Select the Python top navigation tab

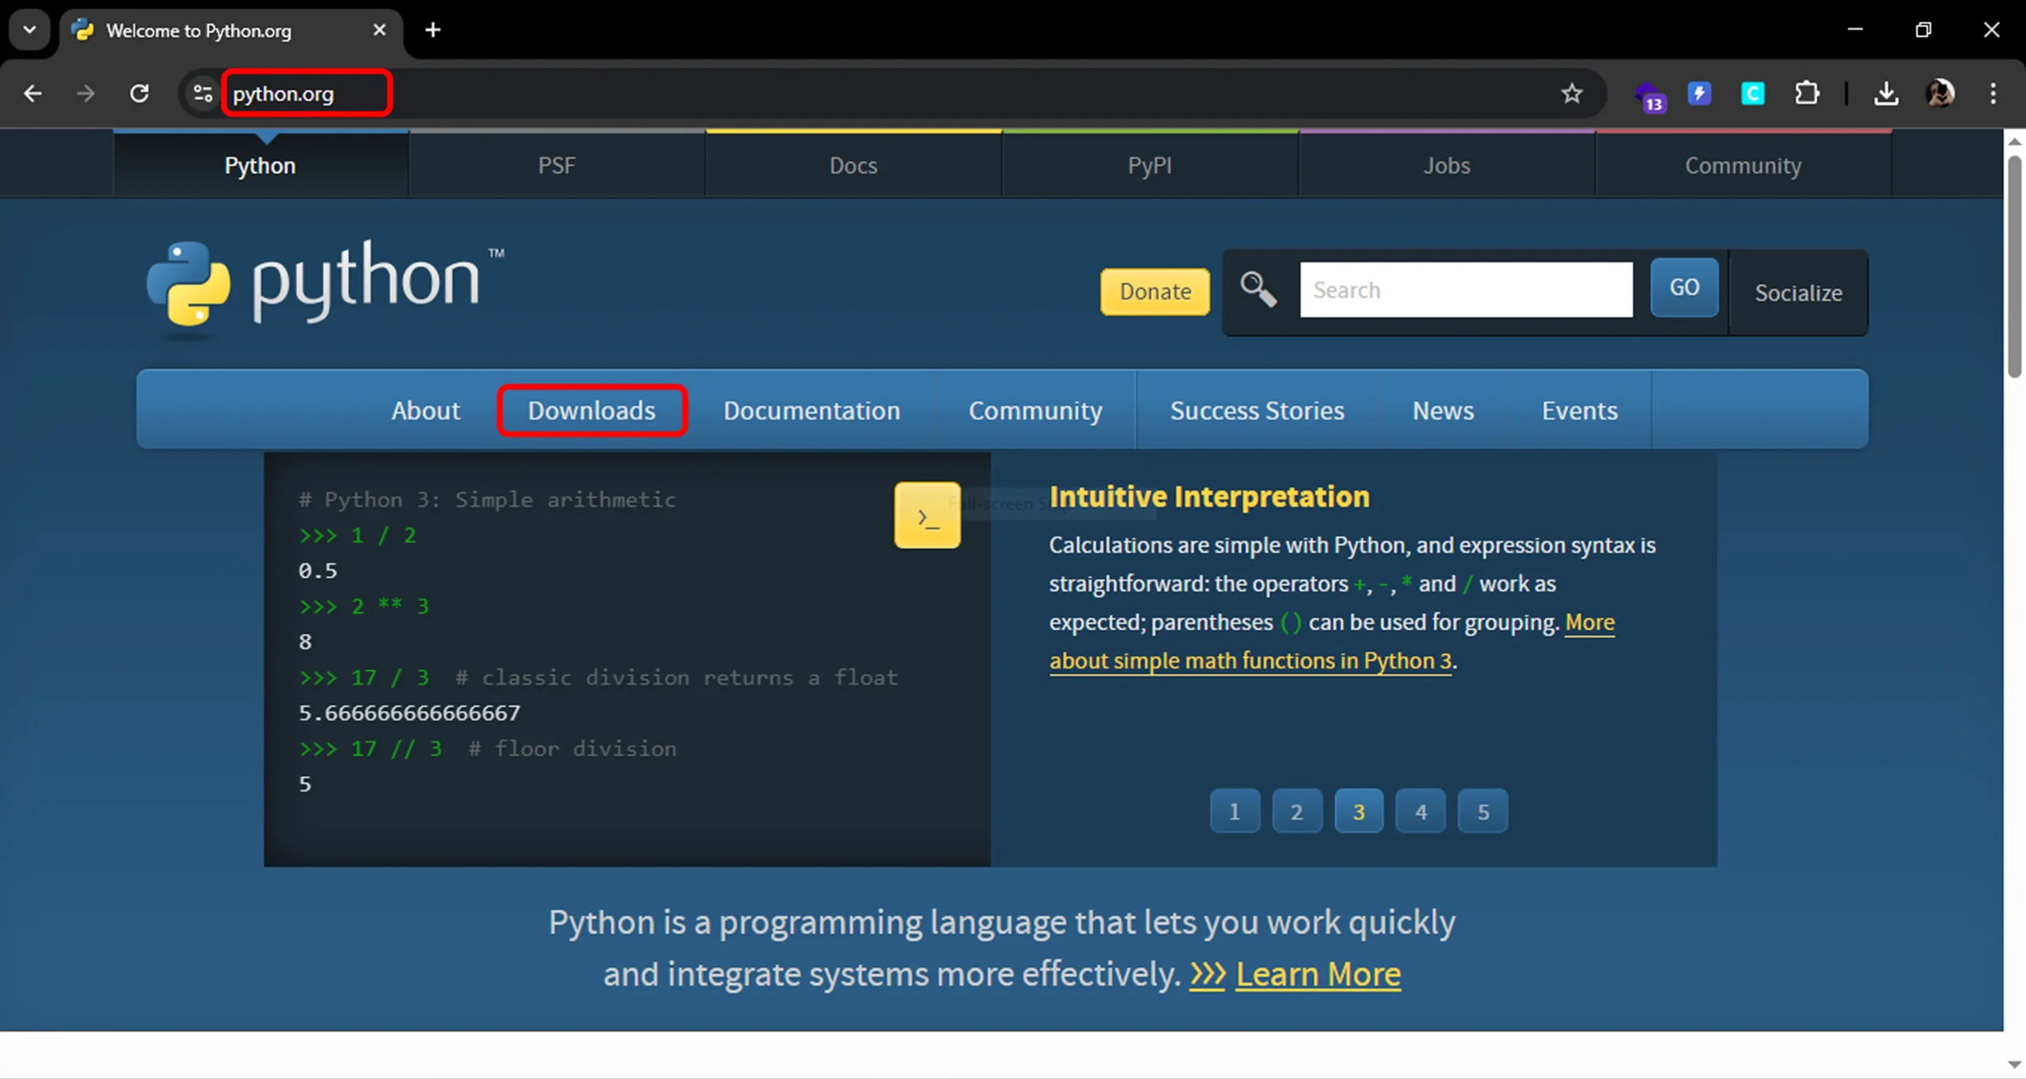click(260, 165)
